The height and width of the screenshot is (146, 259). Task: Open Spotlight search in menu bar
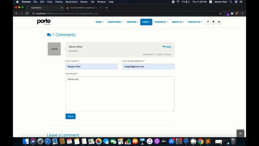pos(231,2)
